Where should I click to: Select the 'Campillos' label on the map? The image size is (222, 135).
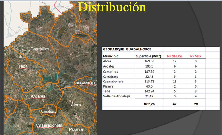(40, 49)
